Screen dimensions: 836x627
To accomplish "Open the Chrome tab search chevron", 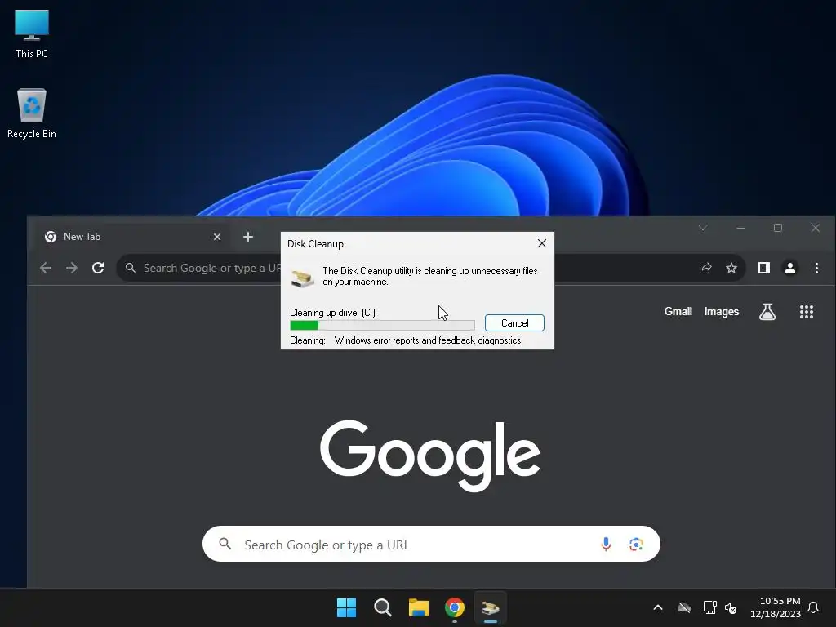I will pyautogui.click(x=703, y=229).
